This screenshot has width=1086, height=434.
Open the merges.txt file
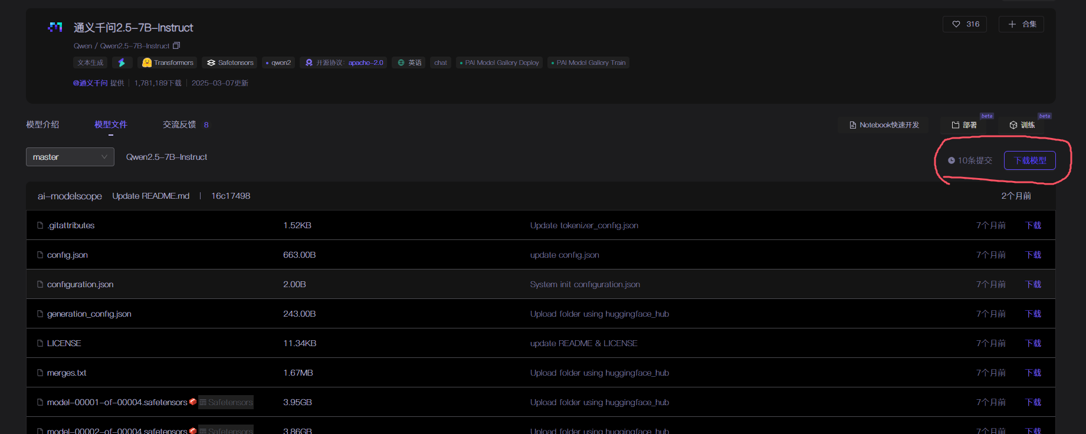coord(67,373)
